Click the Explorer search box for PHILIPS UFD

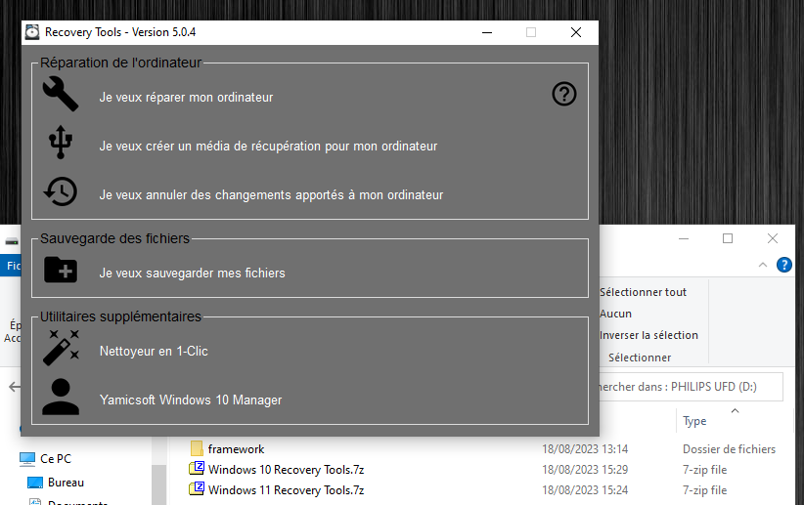(x=692, y=387)
